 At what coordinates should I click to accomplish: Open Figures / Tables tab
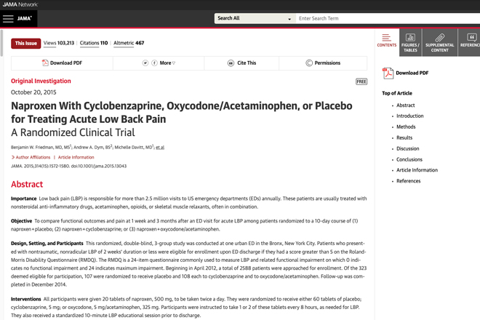tap(410, 43)
